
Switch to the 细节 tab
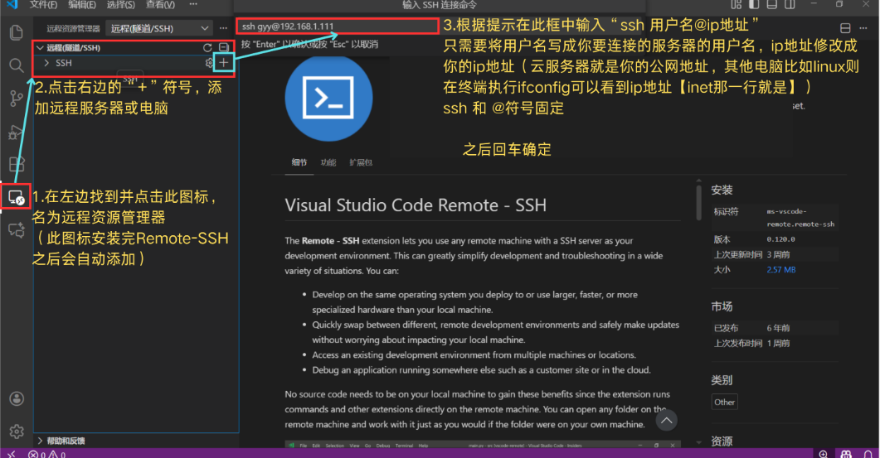299,162
